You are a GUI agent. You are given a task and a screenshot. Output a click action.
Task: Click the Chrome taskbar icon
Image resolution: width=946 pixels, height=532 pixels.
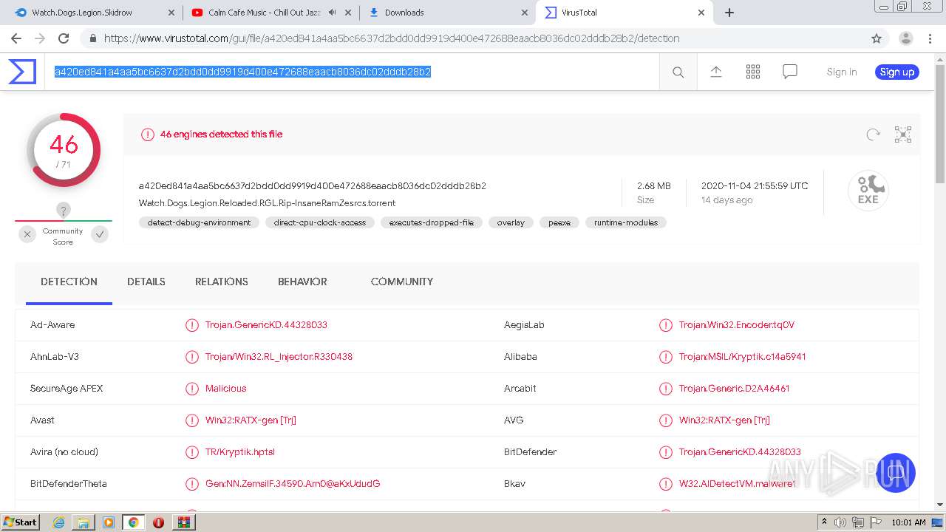[133, 522]
